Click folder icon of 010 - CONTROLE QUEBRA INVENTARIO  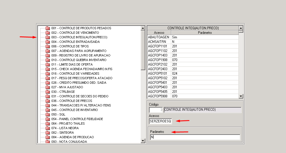(48, 60)
